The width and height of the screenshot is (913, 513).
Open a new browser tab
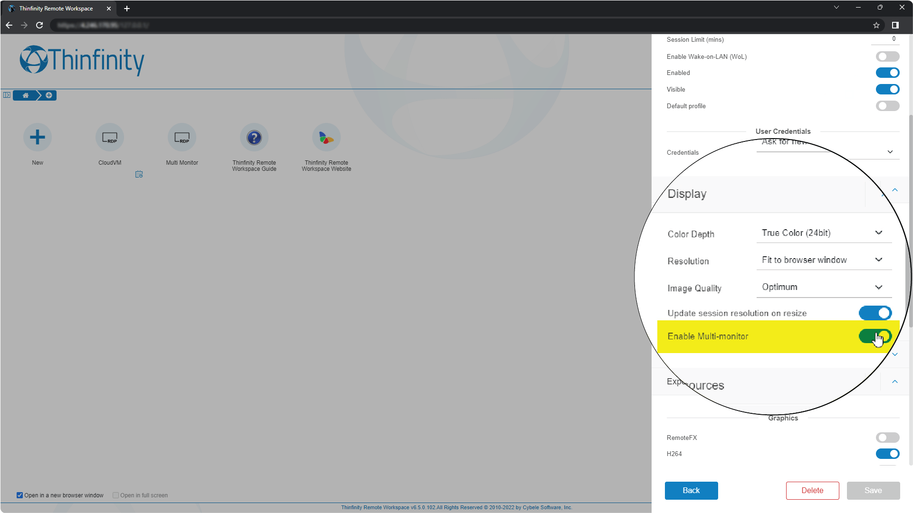[x=126, y=8]
